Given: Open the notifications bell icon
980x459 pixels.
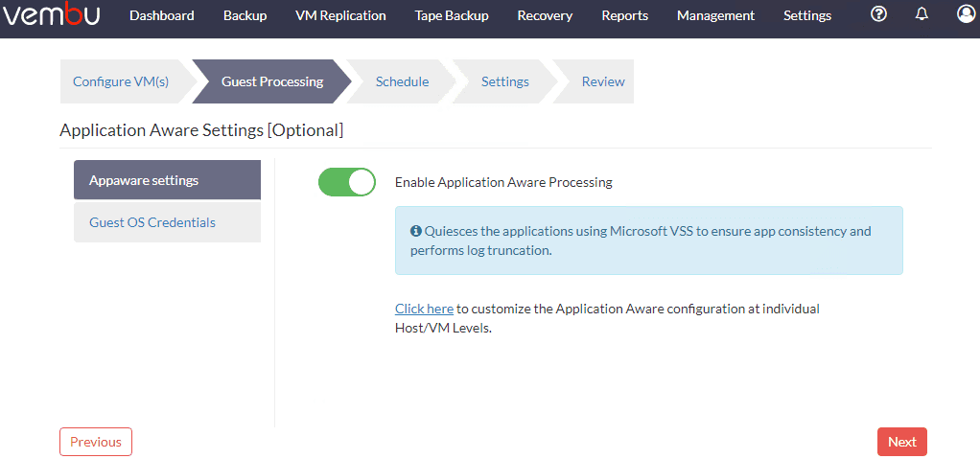Looking at the screenshot, I should pos(922,14).
